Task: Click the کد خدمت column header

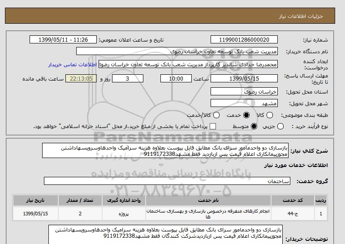Action: tap(293, 200)
